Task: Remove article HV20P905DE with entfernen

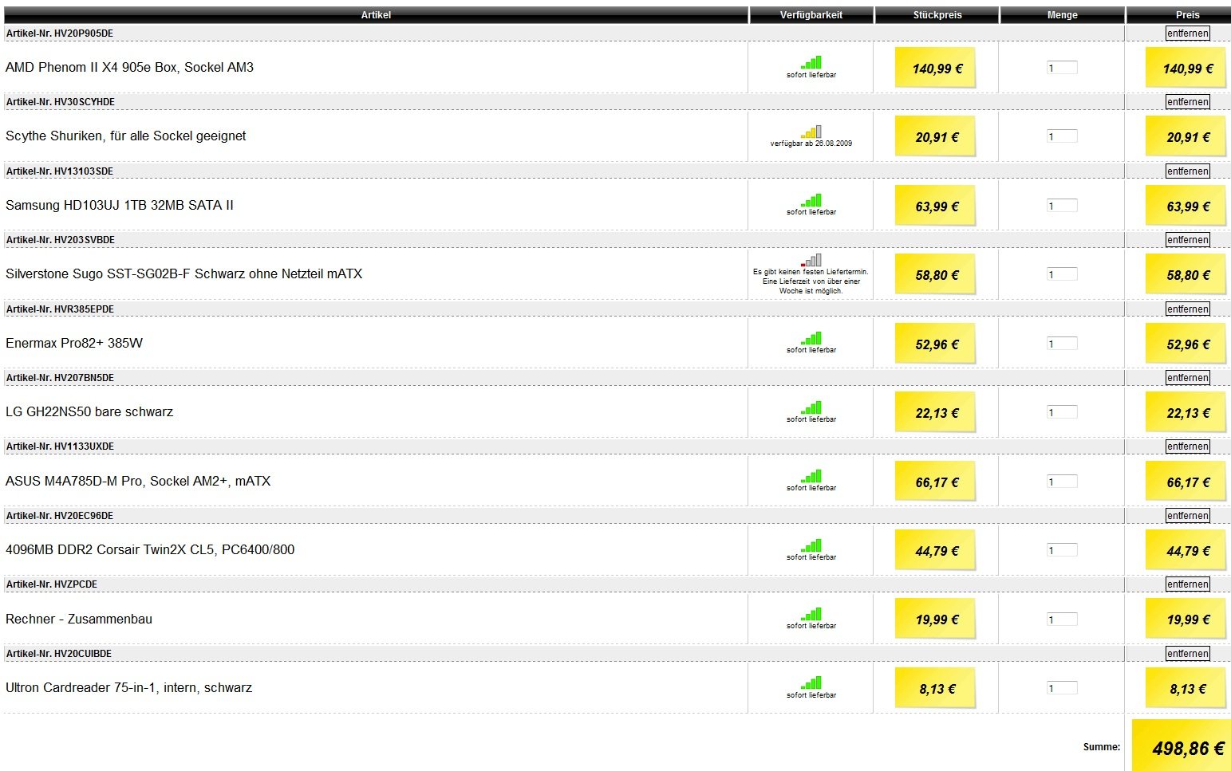Action: pos(1187,33)
